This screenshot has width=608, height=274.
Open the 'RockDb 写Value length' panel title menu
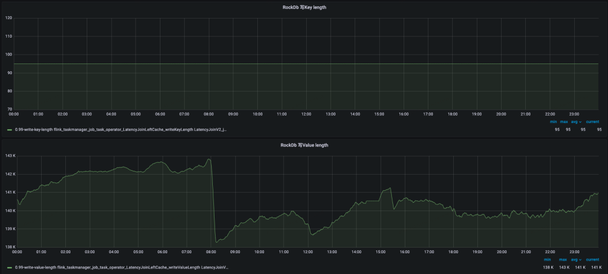point(305,145)
